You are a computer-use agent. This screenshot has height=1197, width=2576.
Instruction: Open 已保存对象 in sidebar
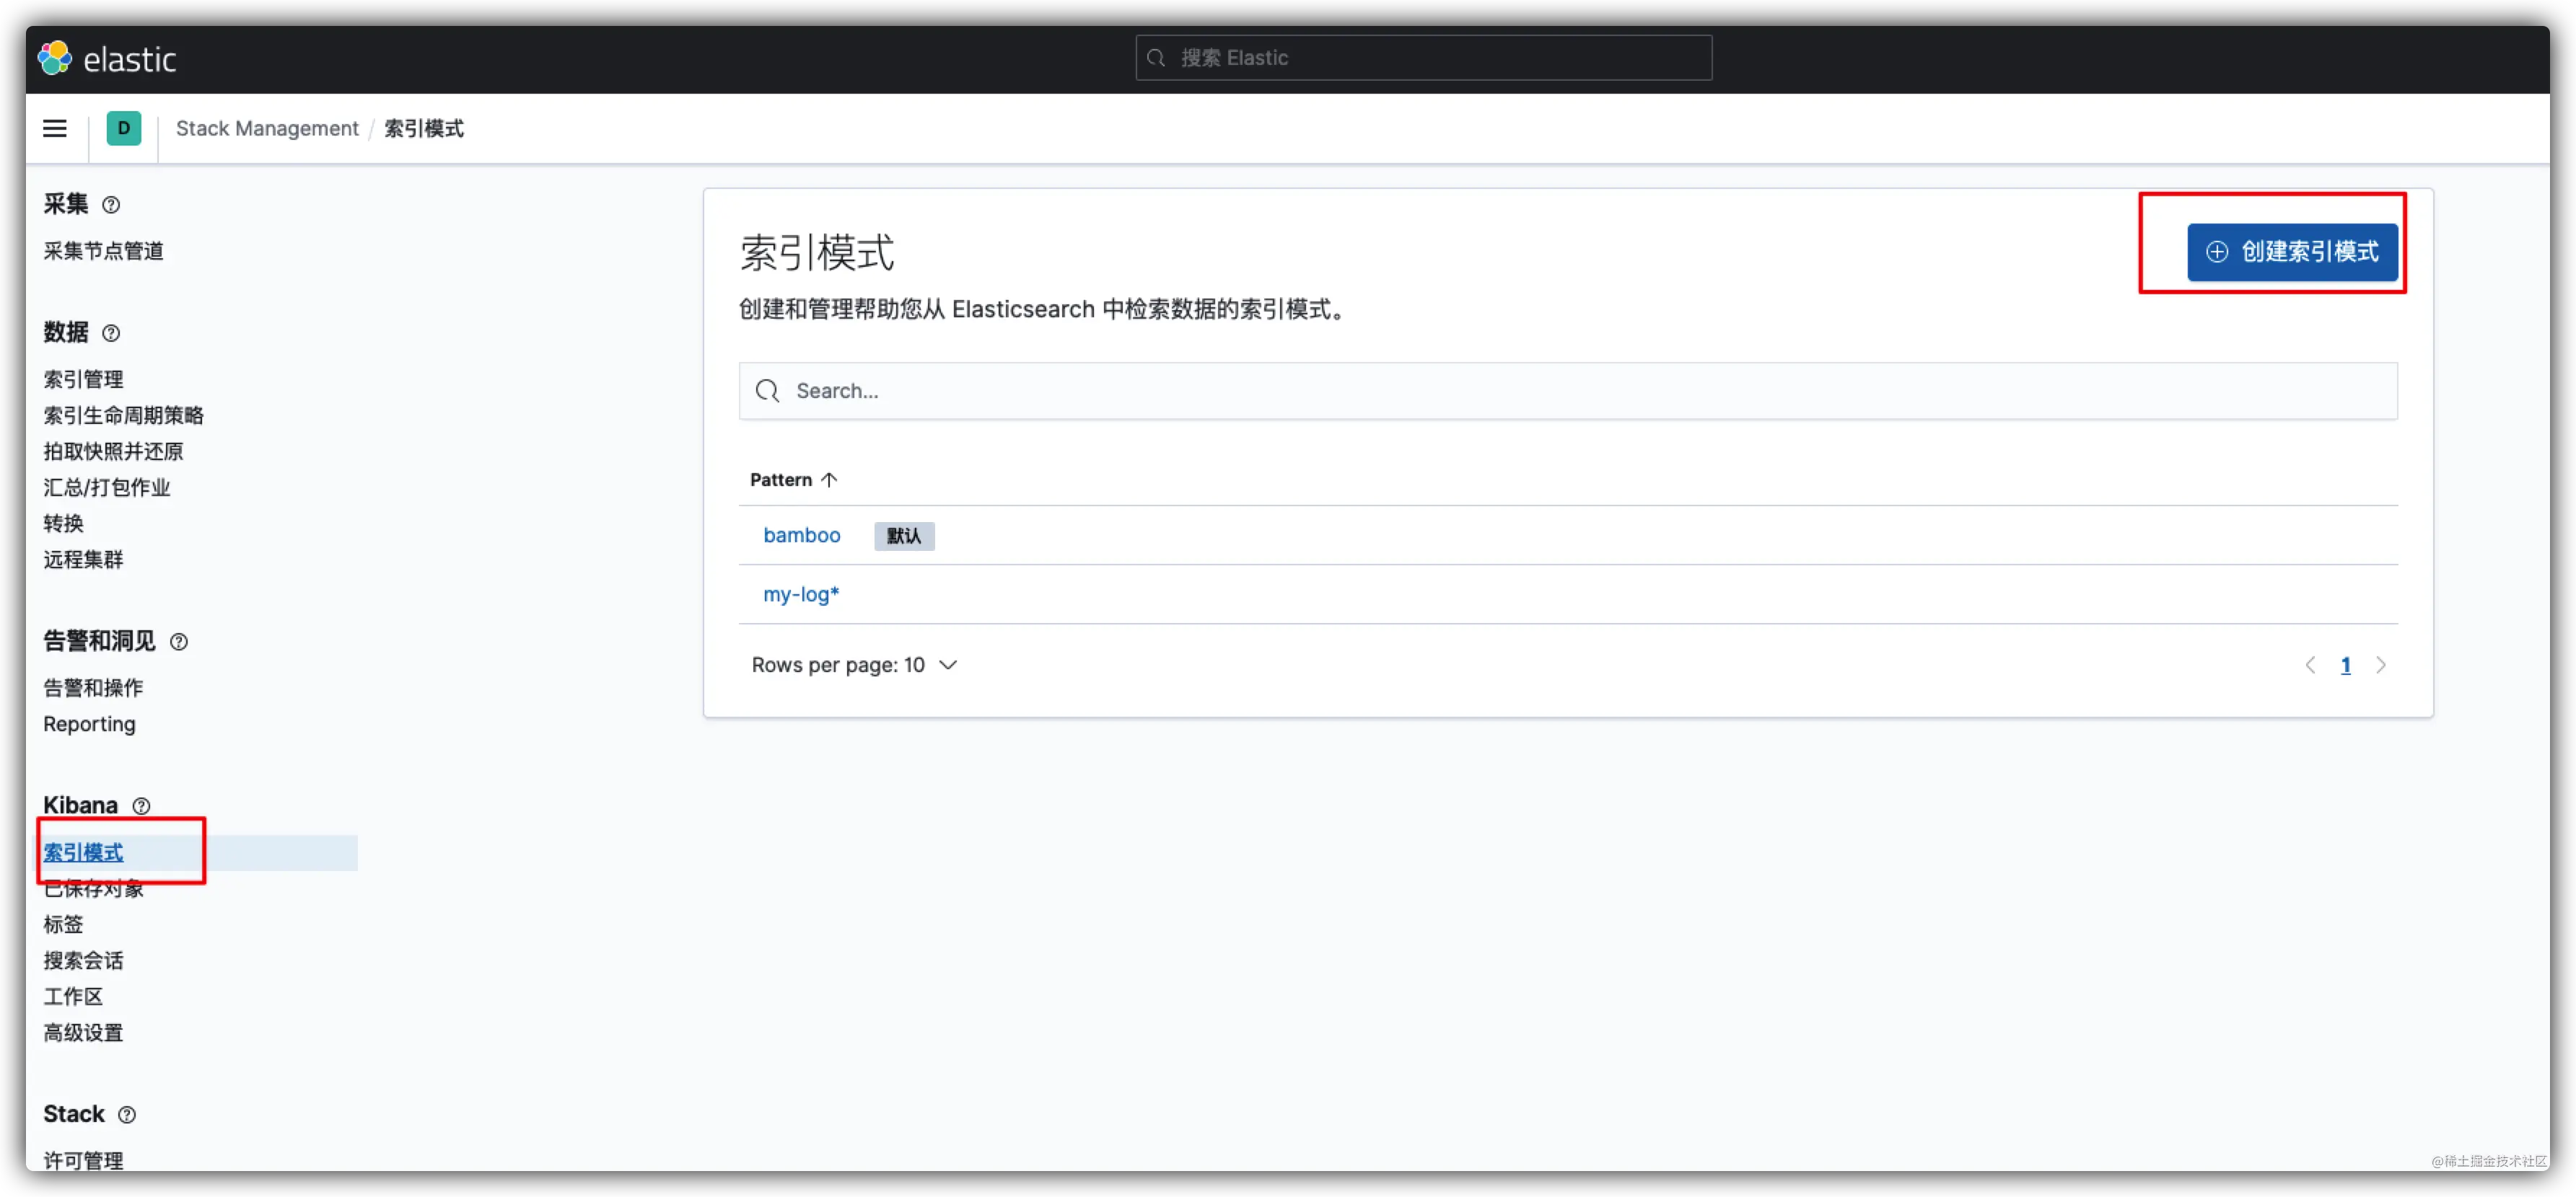pos(93,888)
